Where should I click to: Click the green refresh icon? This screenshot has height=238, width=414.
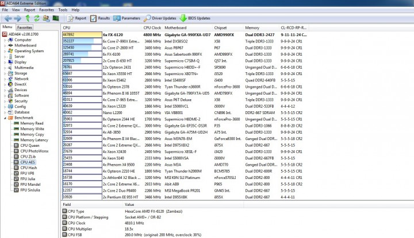tap(37, 18)
